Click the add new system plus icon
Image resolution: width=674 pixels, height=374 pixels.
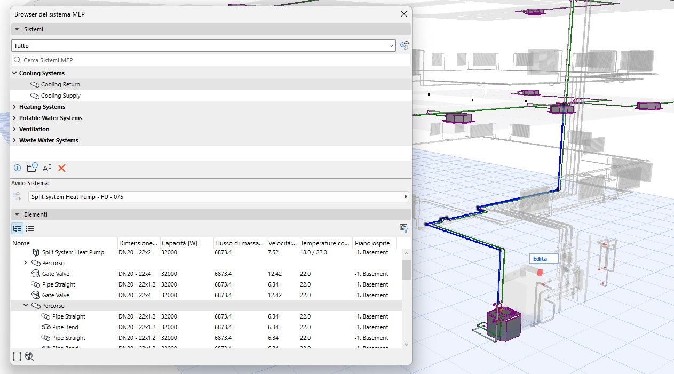tap(17, 168)
